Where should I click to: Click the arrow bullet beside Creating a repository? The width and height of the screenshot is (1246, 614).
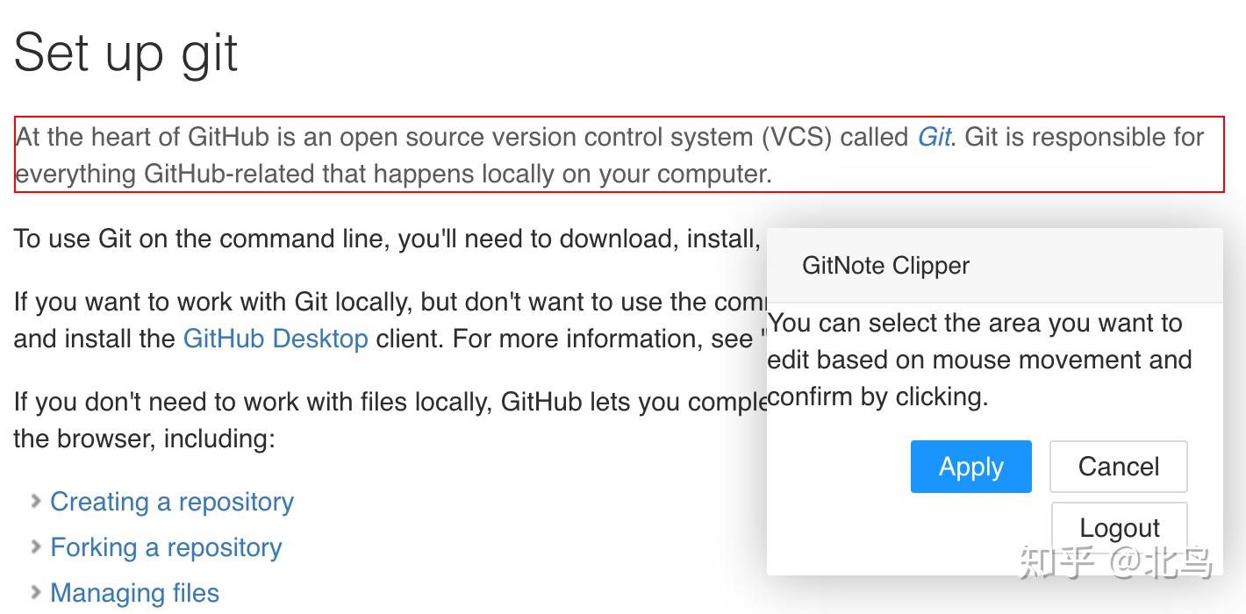[x=36, y=502]
